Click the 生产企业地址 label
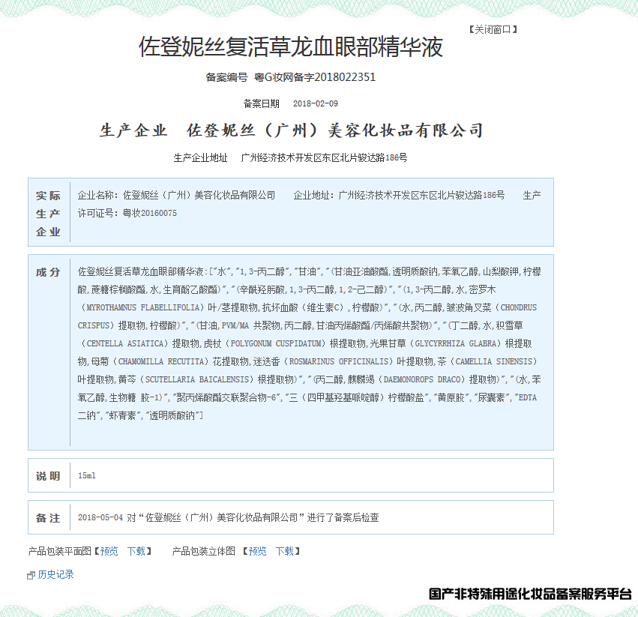The image size is (638, 617). pyautogui.click(x=200, y=157)
